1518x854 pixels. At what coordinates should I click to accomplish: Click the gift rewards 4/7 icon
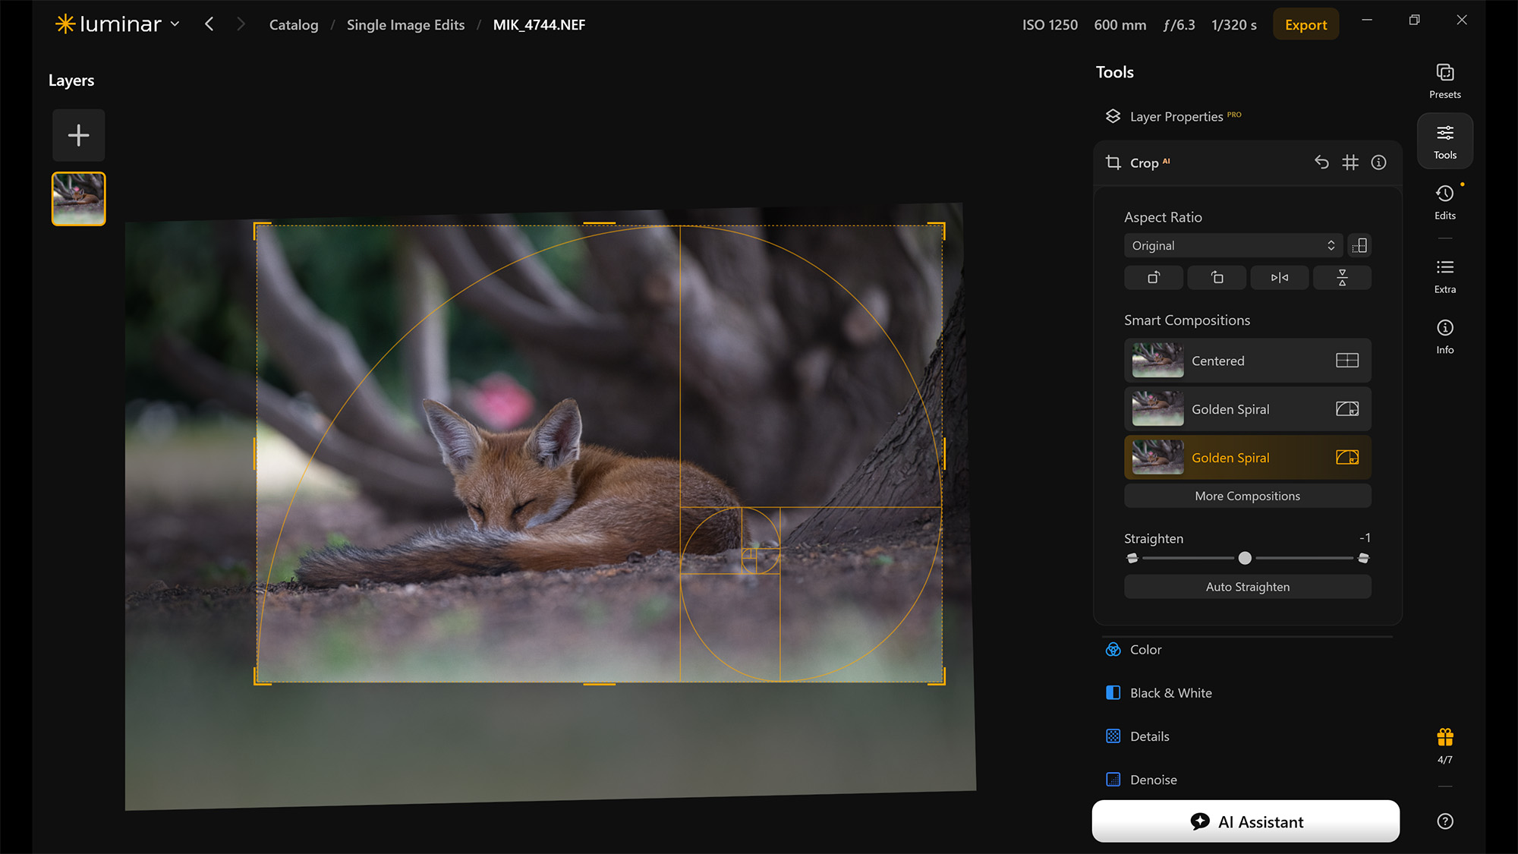[1445, 745]
